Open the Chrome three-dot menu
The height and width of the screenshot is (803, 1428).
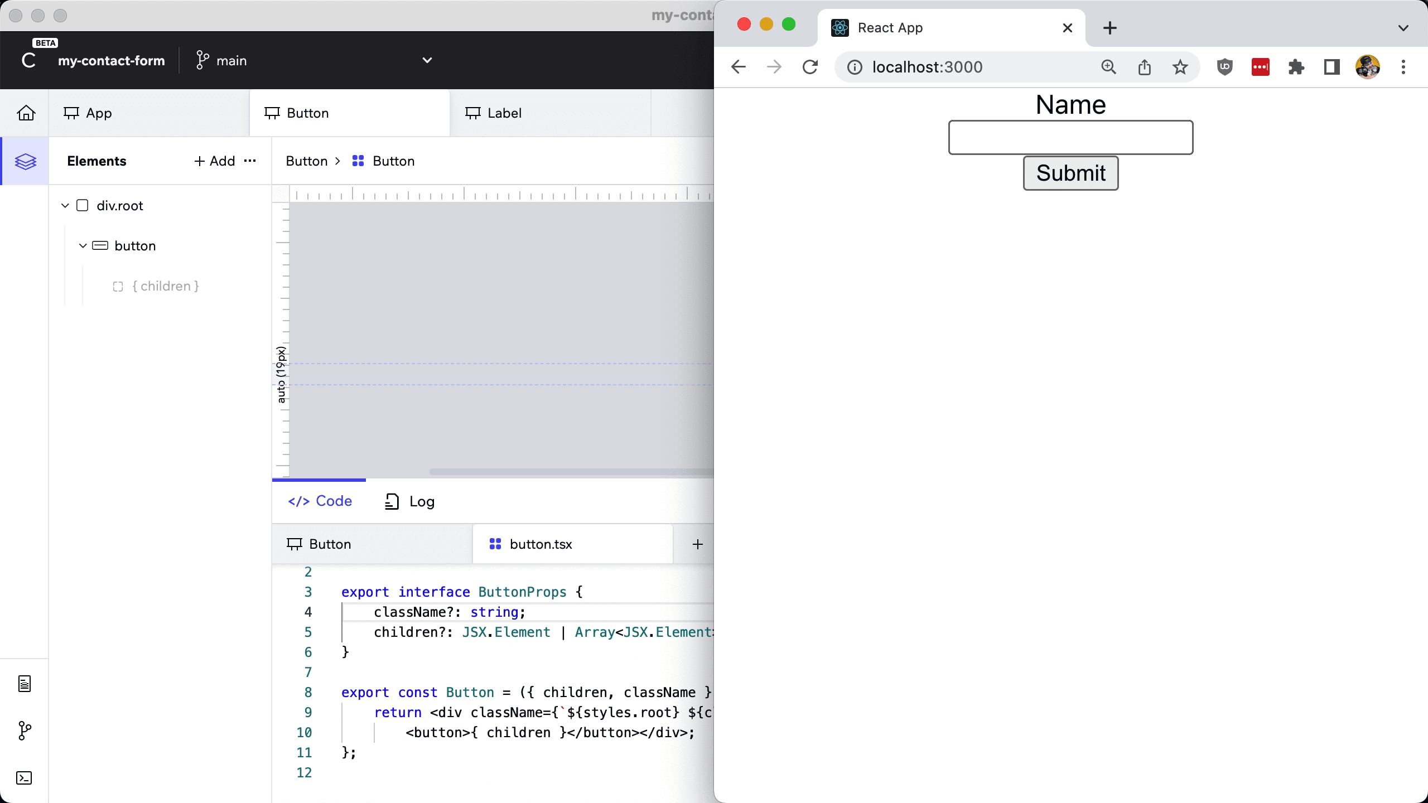click(x=1403, y=67)
